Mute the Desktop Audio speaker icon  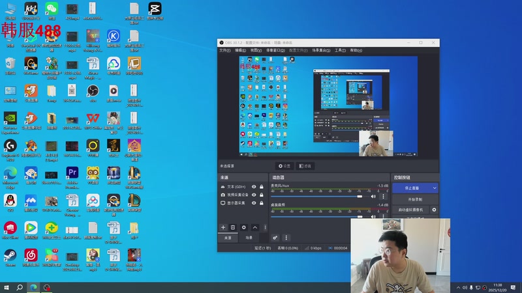pos(373,216)
